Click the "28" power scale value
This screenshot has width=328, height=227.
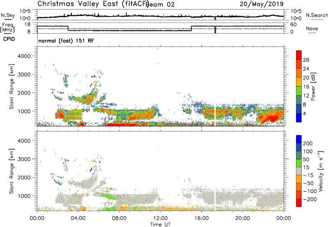tap(306, 60)
